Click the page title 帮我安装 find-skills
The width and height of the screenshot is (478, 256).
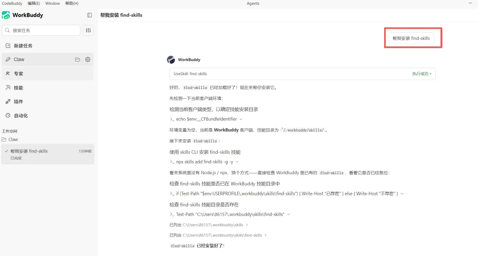pos(121,15)
